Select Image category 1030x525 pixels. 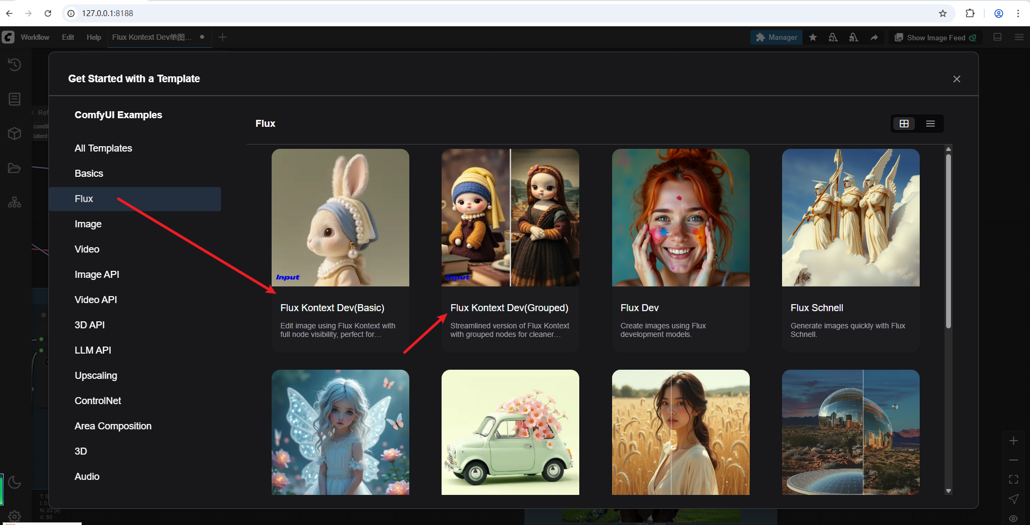coord(135,224)
